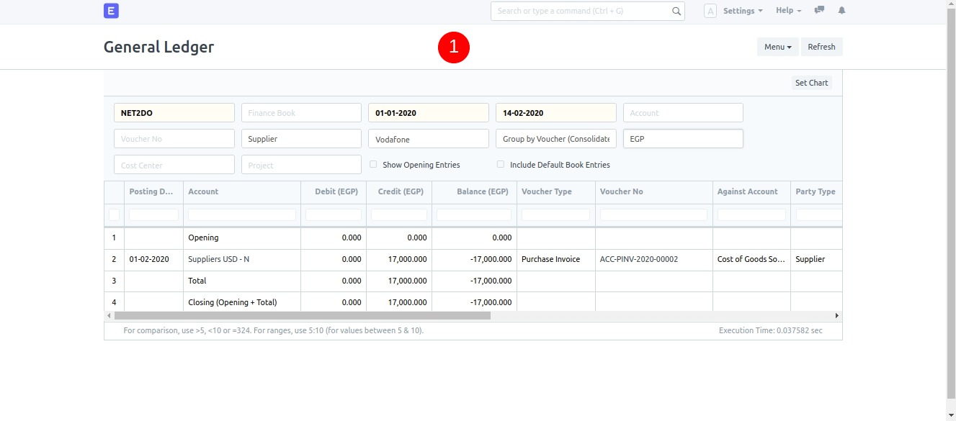
Task: Click the Vodafone party field
Action: [x=429, y=139]
